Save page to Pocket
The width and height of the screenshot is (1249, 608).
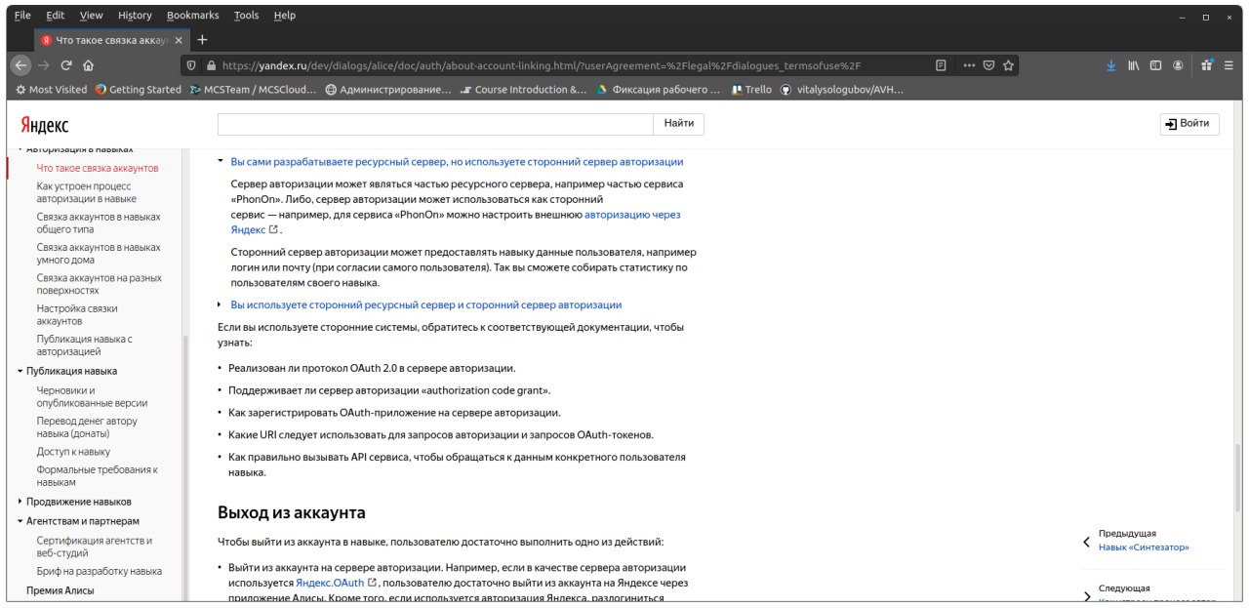point(988,65)
